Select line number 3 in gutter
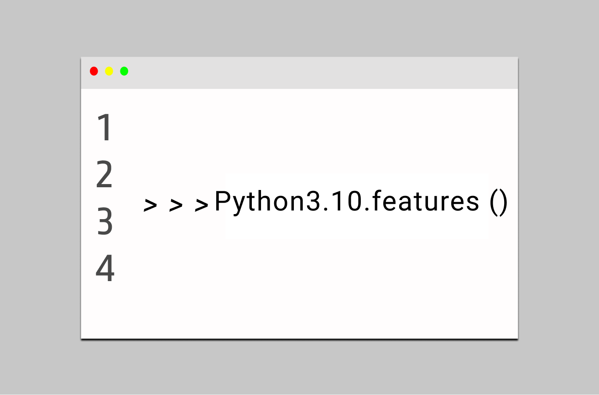The width and height of the screenshot is (599, 395). [105, 221]
